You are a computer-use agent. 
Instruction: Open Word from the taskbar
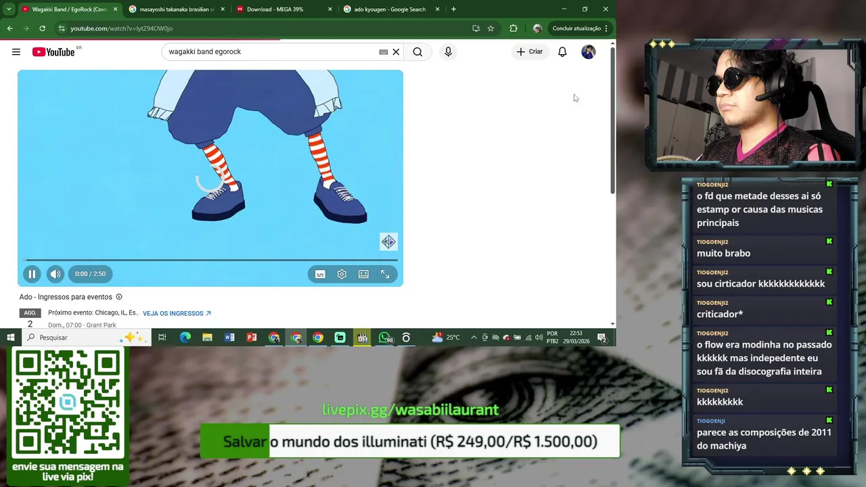pyautogui.click(x=229, y=338)
